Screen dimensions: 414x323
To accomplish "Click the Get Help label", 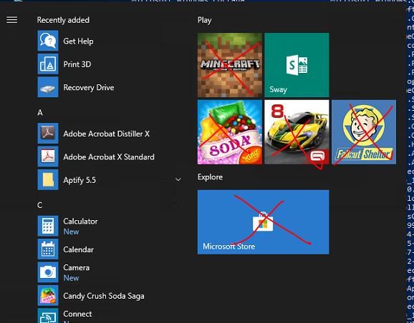I will 78,41.
